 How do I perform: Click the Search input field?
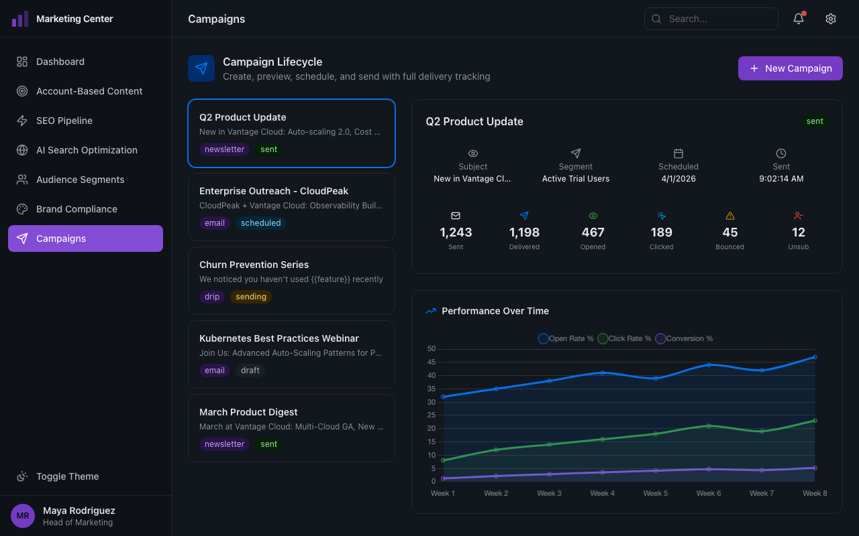(711, 19)
